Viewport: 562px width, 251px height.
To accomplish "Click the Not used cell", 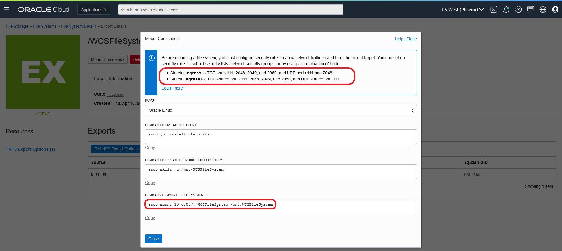I will click(x=472, y=174).
